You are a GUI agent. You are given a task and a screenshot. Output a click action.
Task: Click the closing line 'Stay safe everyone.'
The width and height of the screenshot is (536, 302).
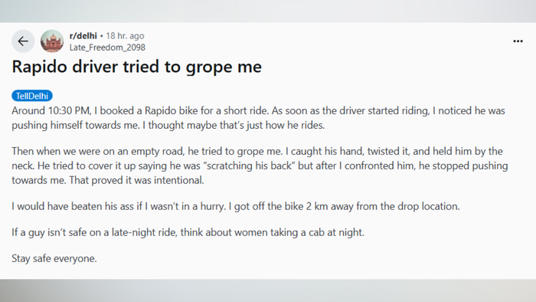[x=54, y=258]
